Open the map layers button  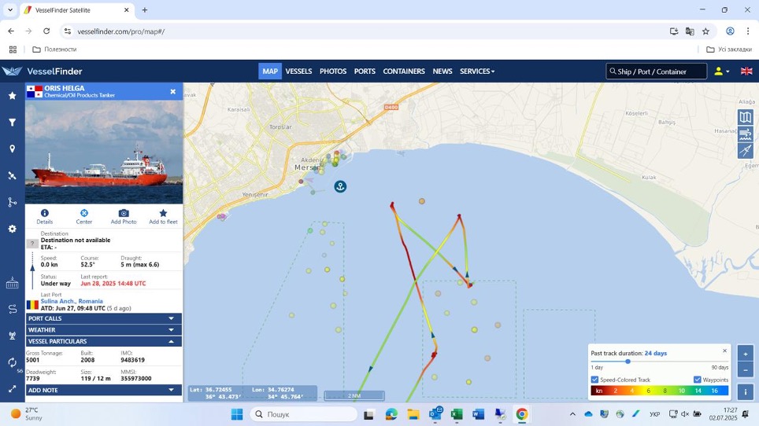(745, 117)
